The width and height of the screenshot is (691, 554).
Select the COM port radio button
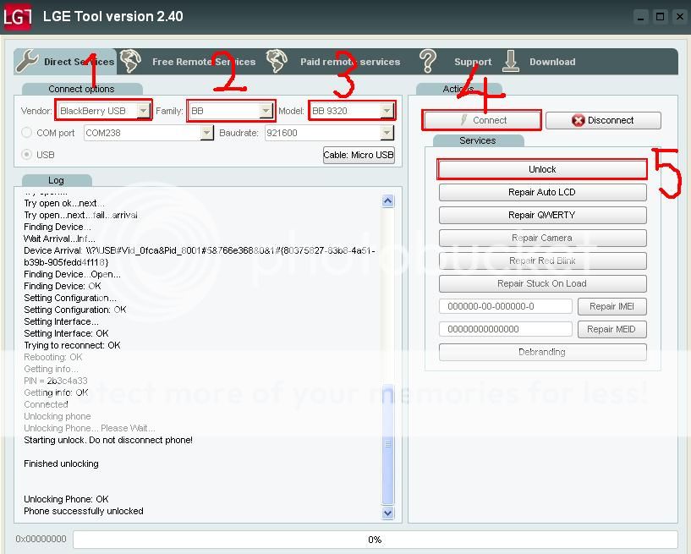click(x=27, y=133)
